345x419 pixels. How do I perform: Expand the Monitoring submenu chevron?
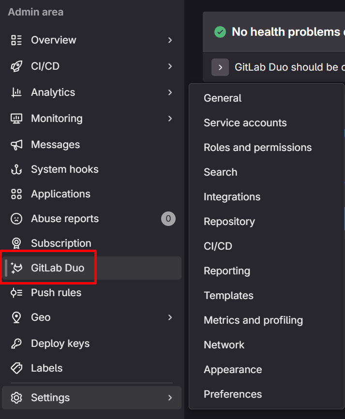[x=170, y=119]
